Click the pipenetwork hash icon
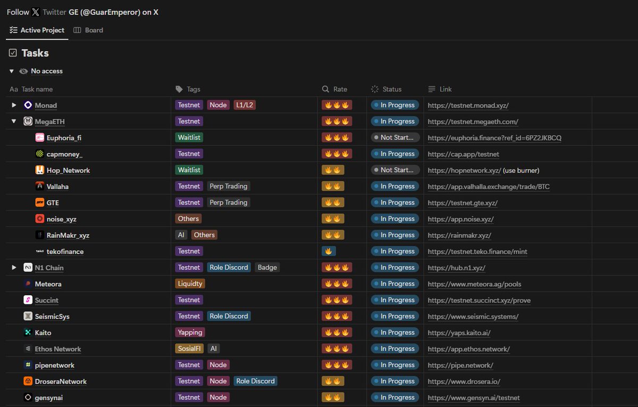 click(28, 365)
